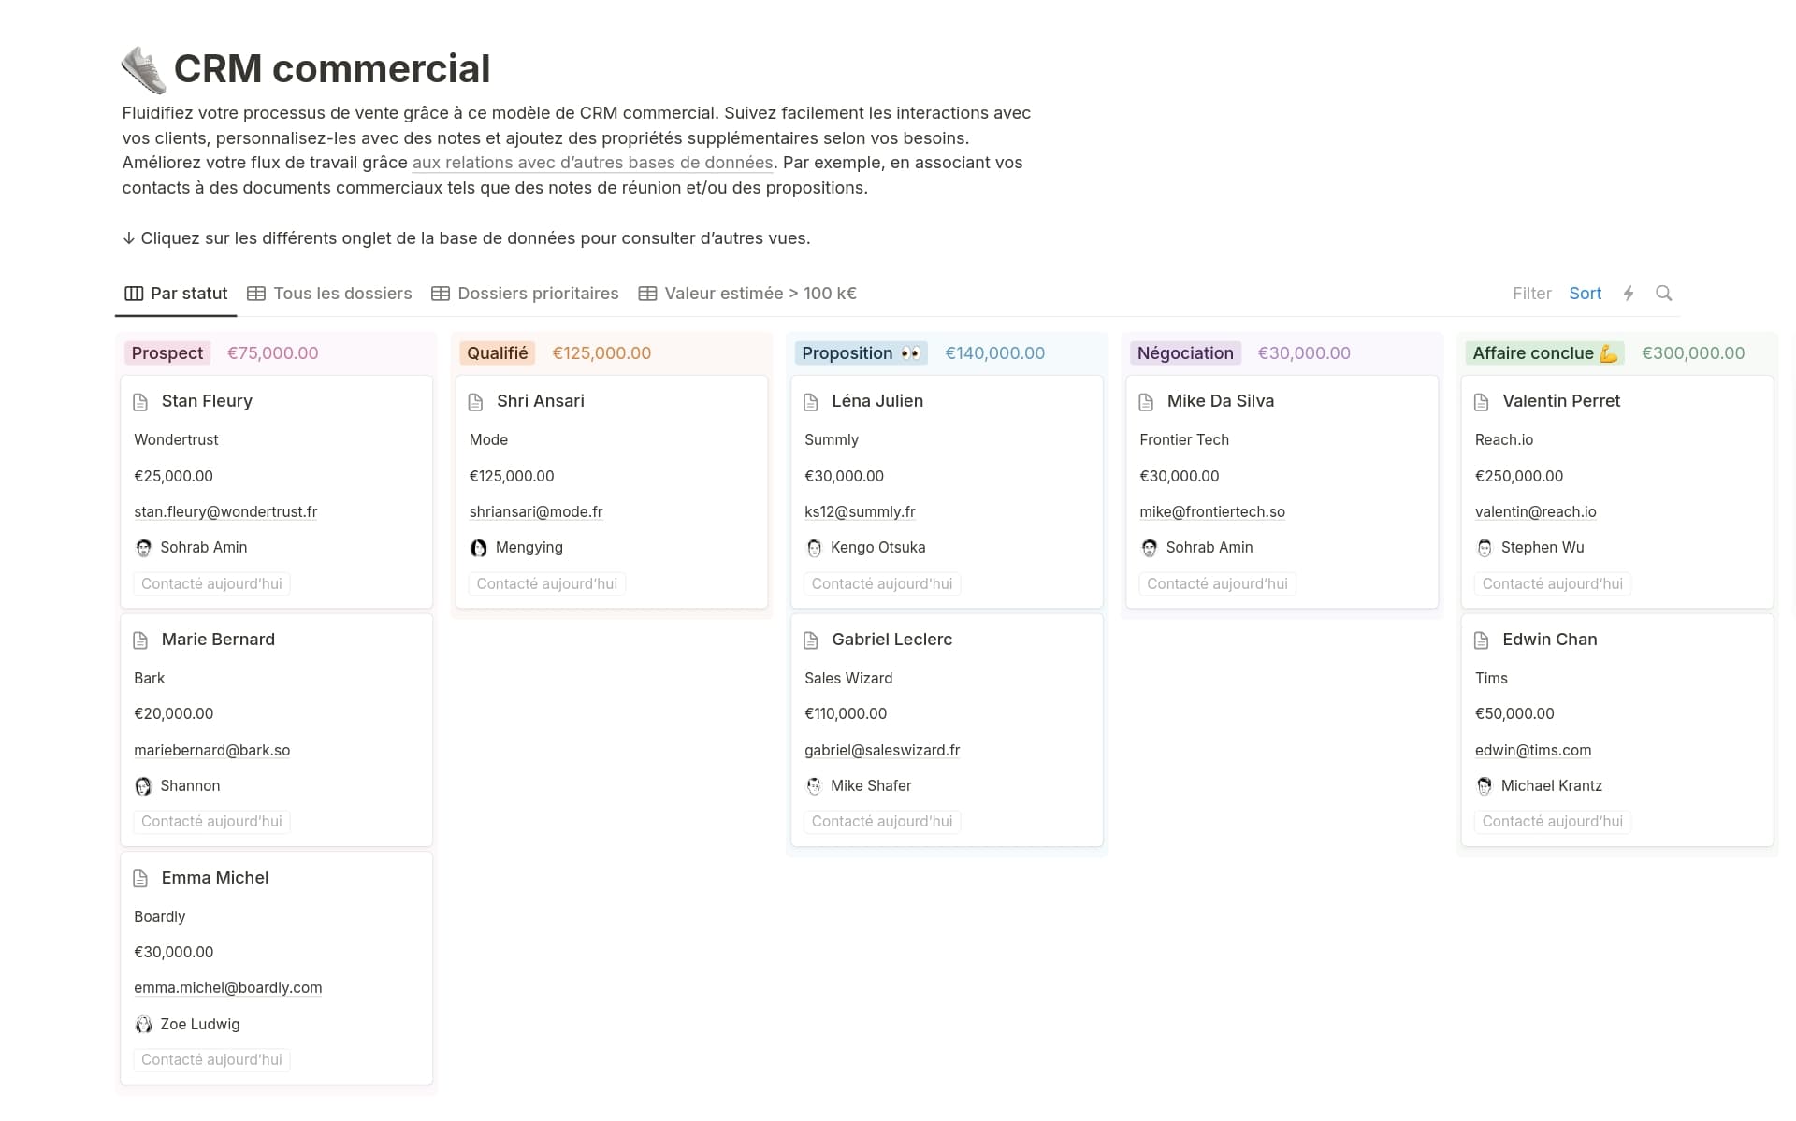
Task: Open automations via lightning bolt icon
Action: [1629, 294]
